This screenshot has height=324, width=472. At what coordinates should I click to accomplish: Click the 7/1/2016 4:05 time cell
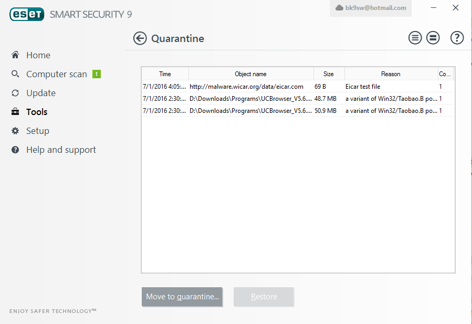tap(164, 87)
